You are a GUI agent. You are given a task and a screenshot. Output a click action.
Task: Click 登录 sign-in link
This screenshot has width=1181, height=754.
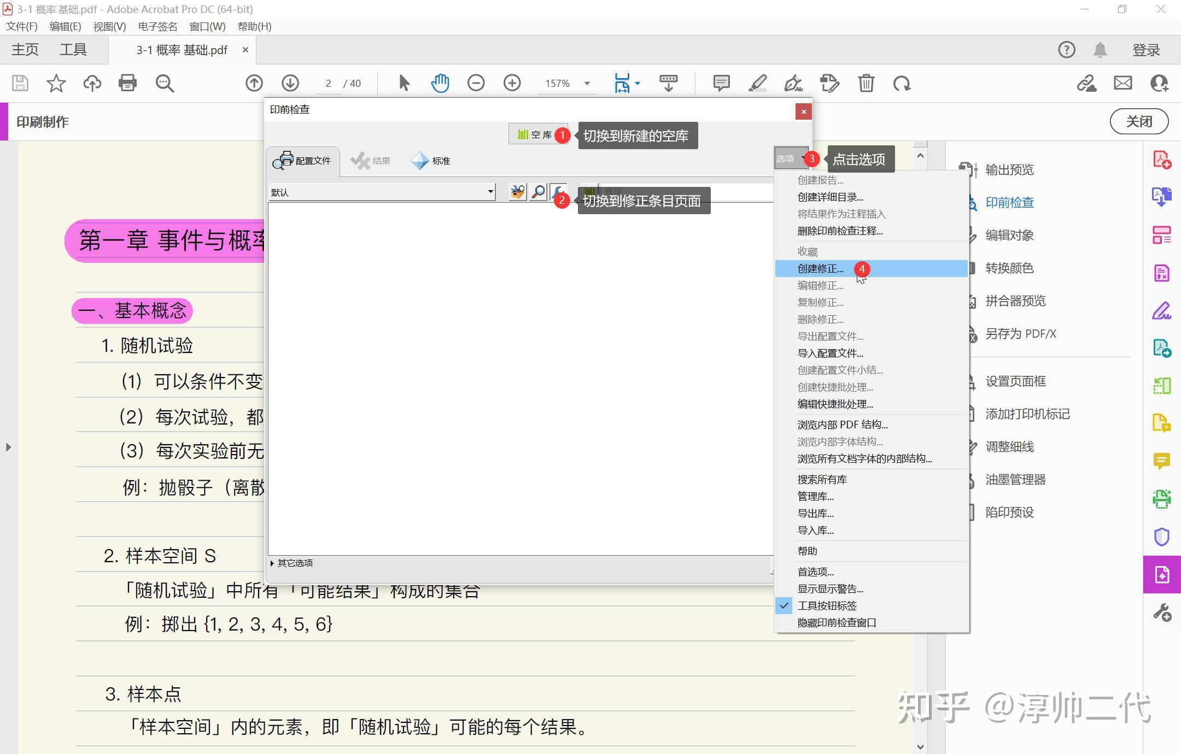1146,50
